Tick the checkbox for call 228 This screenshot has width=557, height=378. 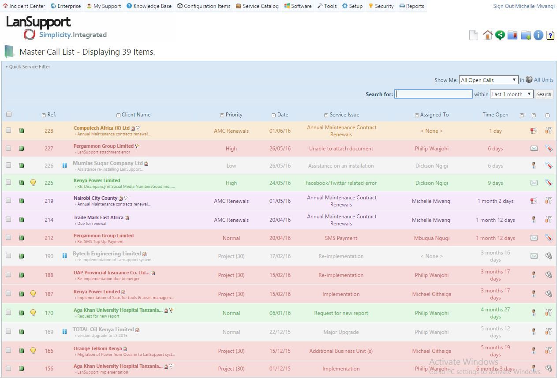[8, 131]
